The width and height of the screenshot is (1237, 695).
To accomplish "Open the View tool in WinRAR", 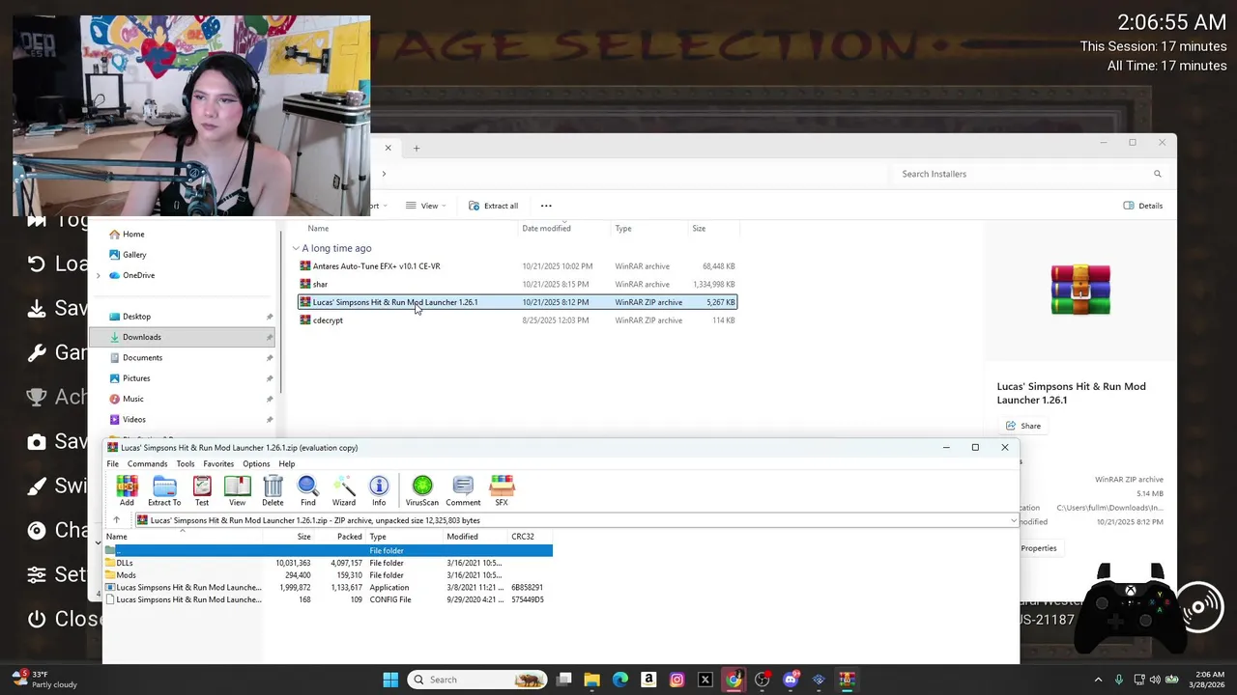I will pos(237,490).
